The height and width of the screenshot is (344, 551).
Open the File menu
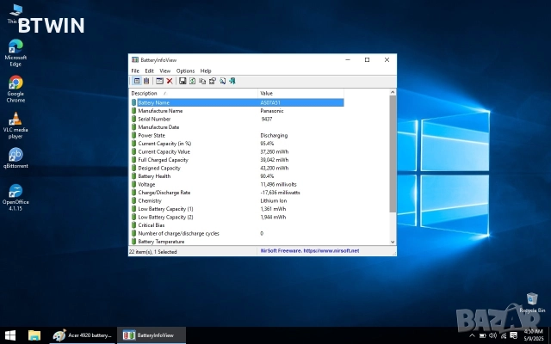[135, 71]
